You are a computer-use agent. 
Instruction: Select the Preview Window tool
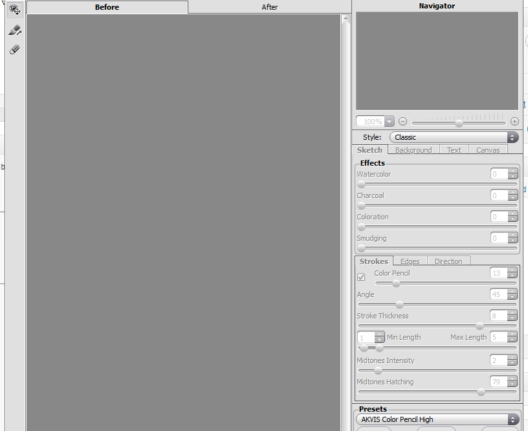click(15, 10)
